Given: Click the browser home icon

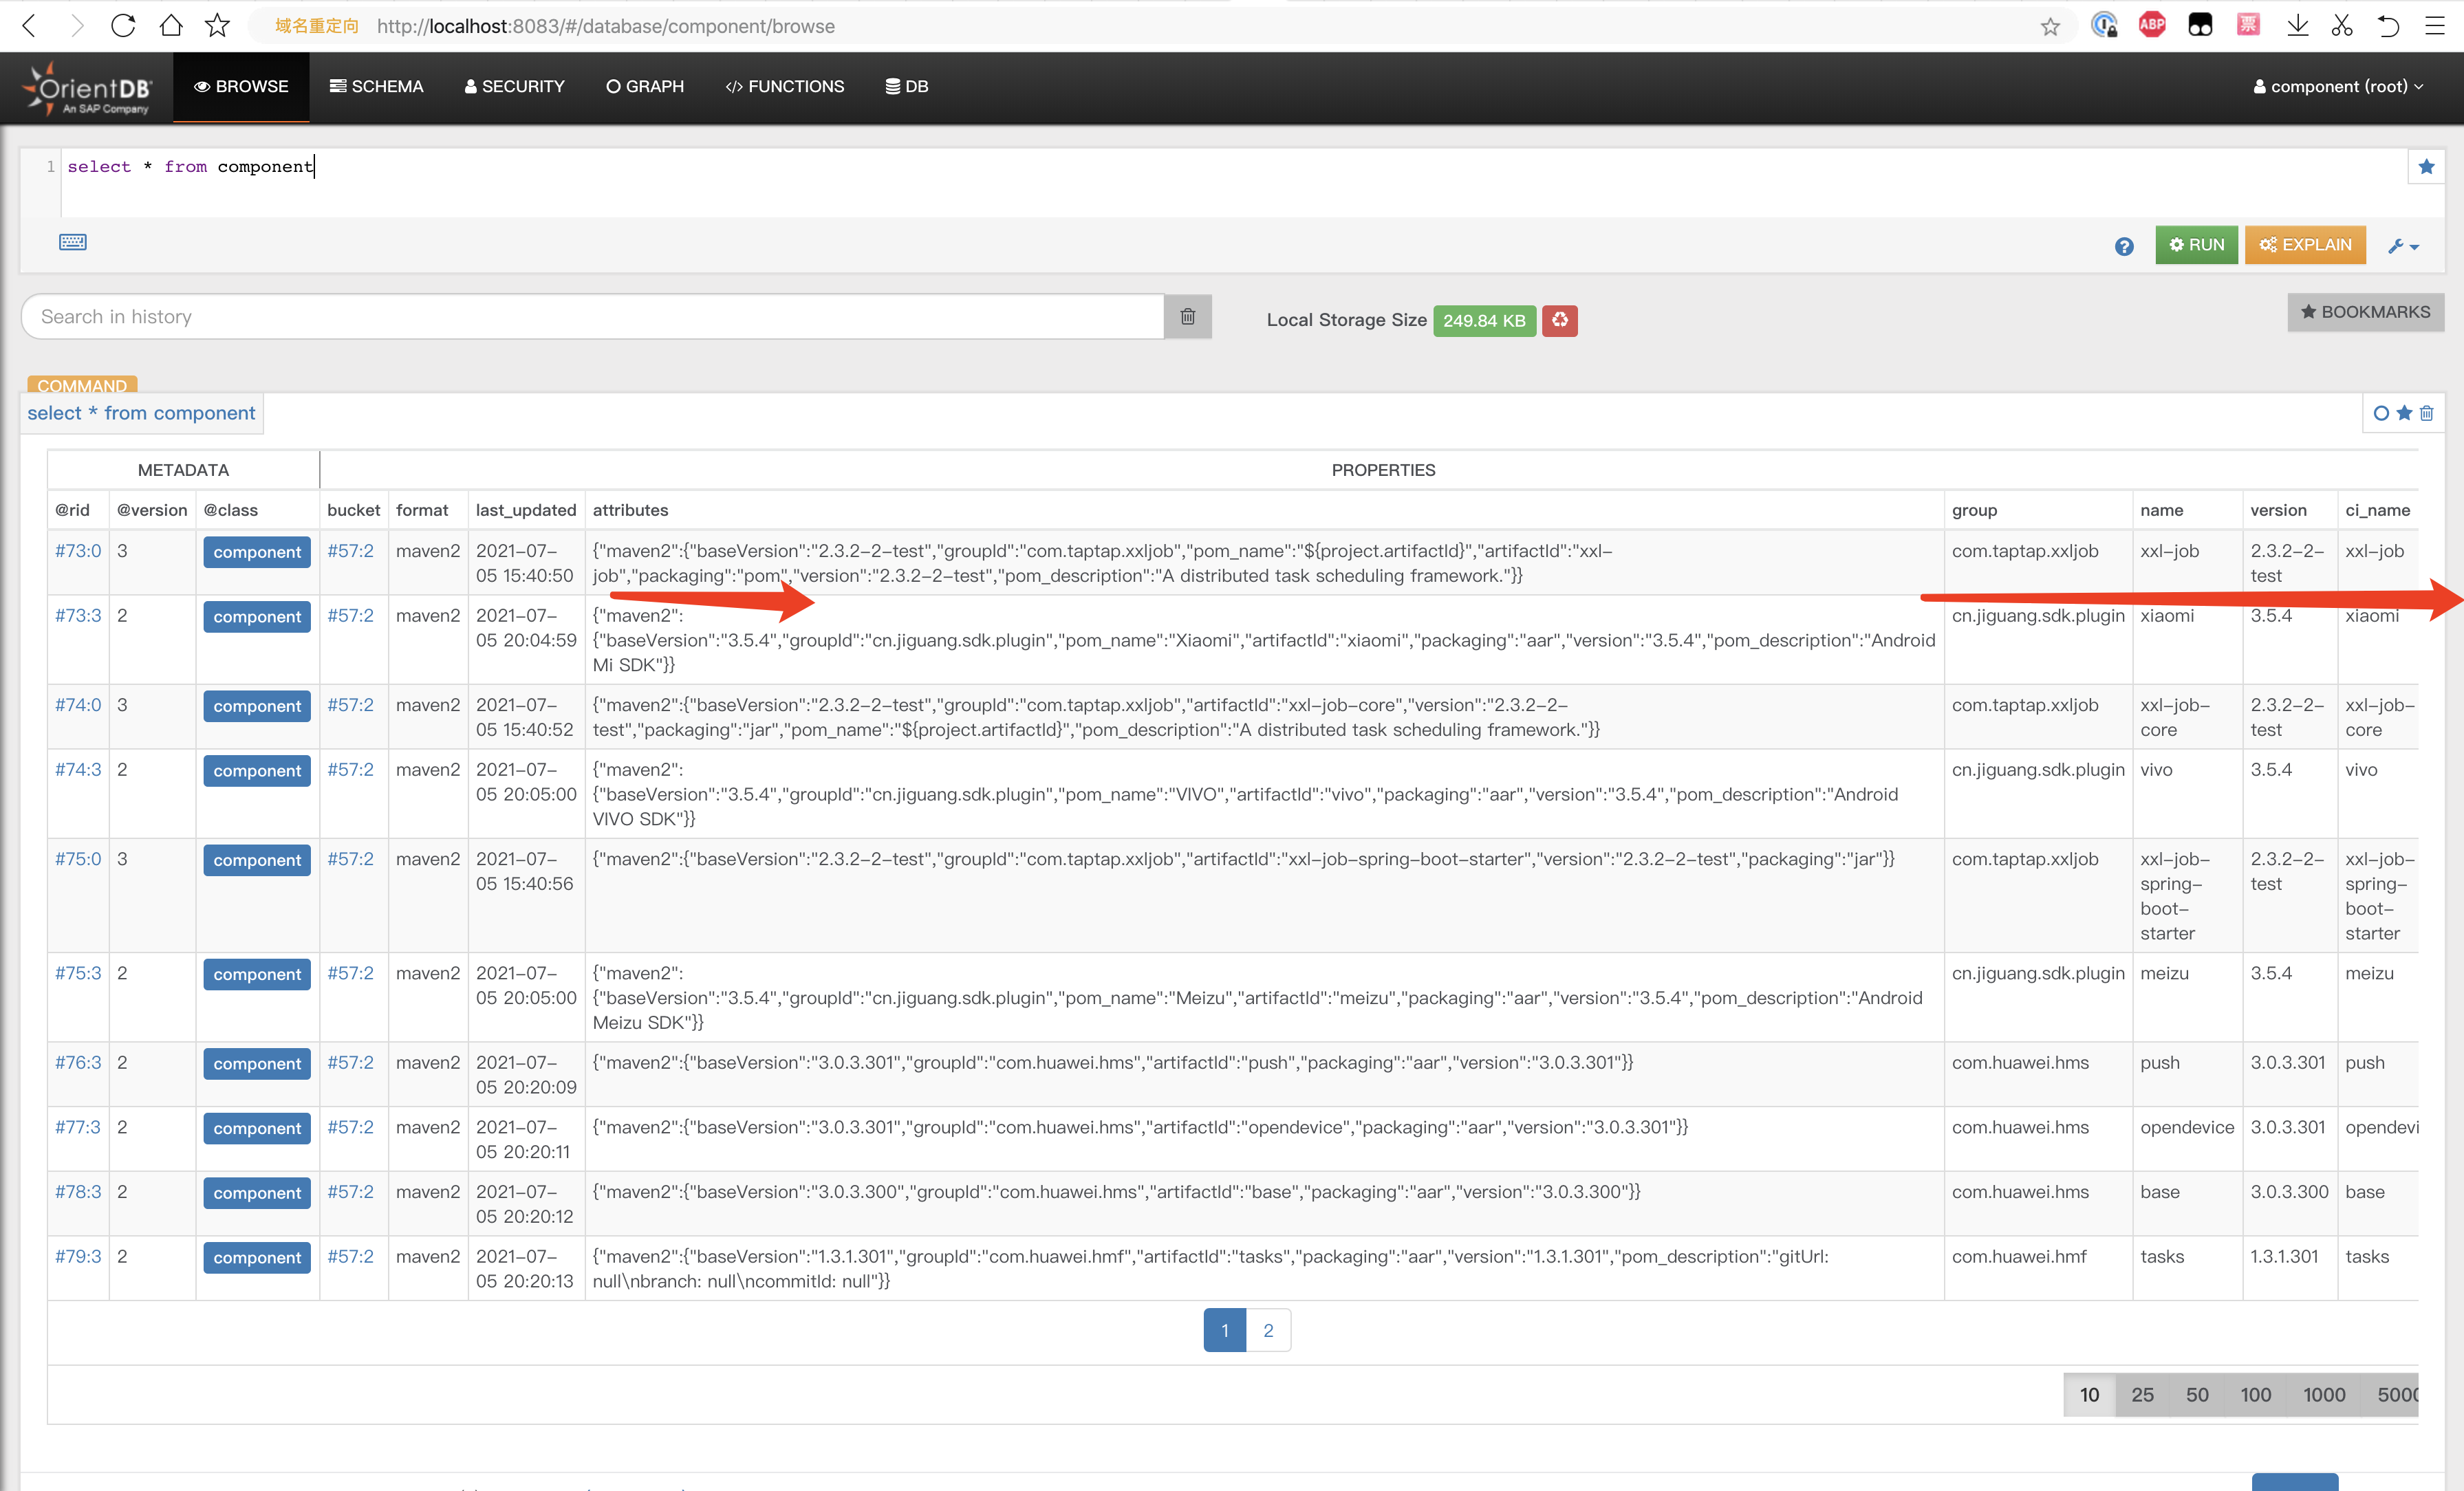Looking at the screenshot, I should 171,26.
